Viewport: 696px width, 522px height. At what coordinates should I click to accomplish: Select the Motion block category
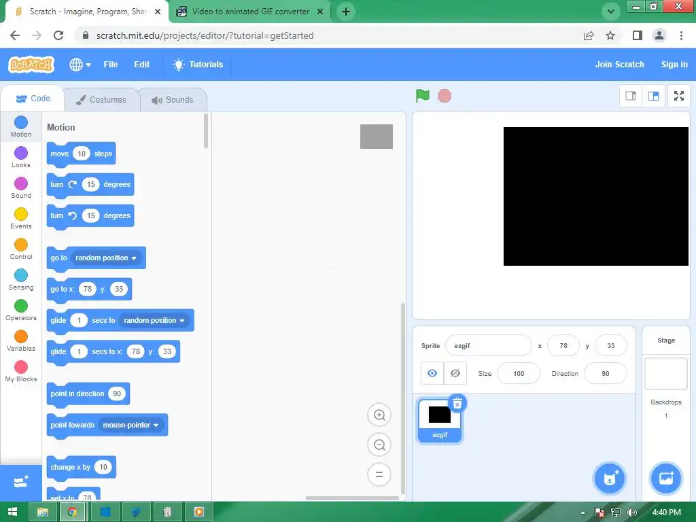tap(21, 126)
